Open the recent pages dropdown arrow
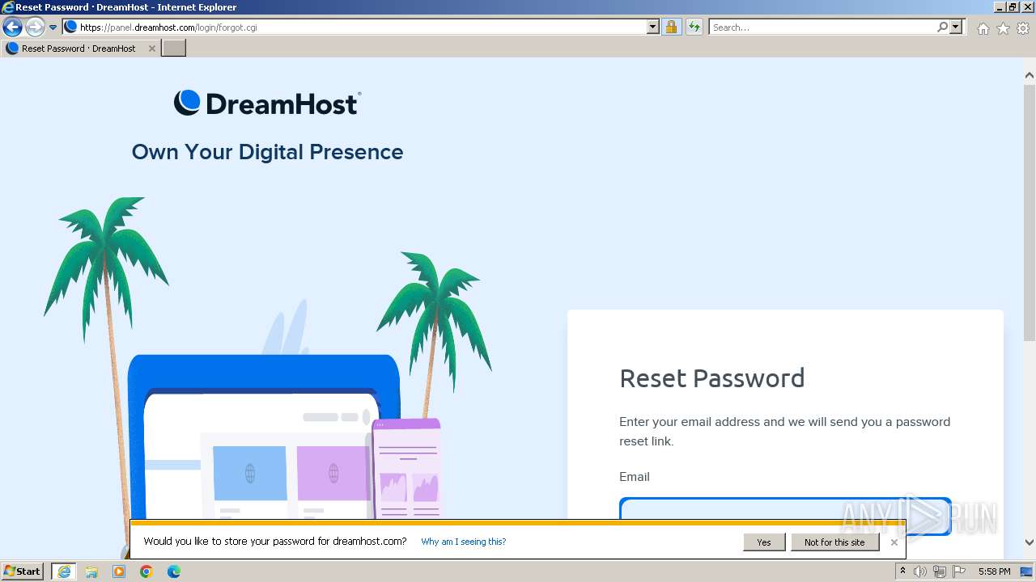Viewport: 1036px width, 582px height. click(x=53, y=27)
